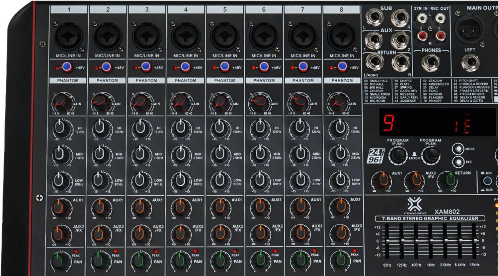This screenshot has width=498, height=276.
Task: Click the 74 PITCH SHIFT preset entry
Action: click(466, 81)
